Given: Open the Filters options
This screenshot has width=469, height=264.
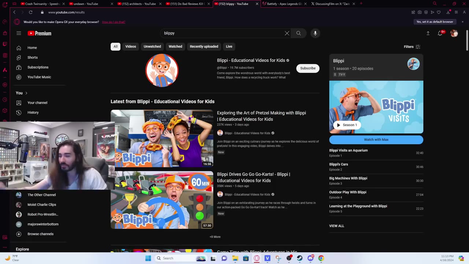Looking at the screenshot, I should (x=412, y=47).
